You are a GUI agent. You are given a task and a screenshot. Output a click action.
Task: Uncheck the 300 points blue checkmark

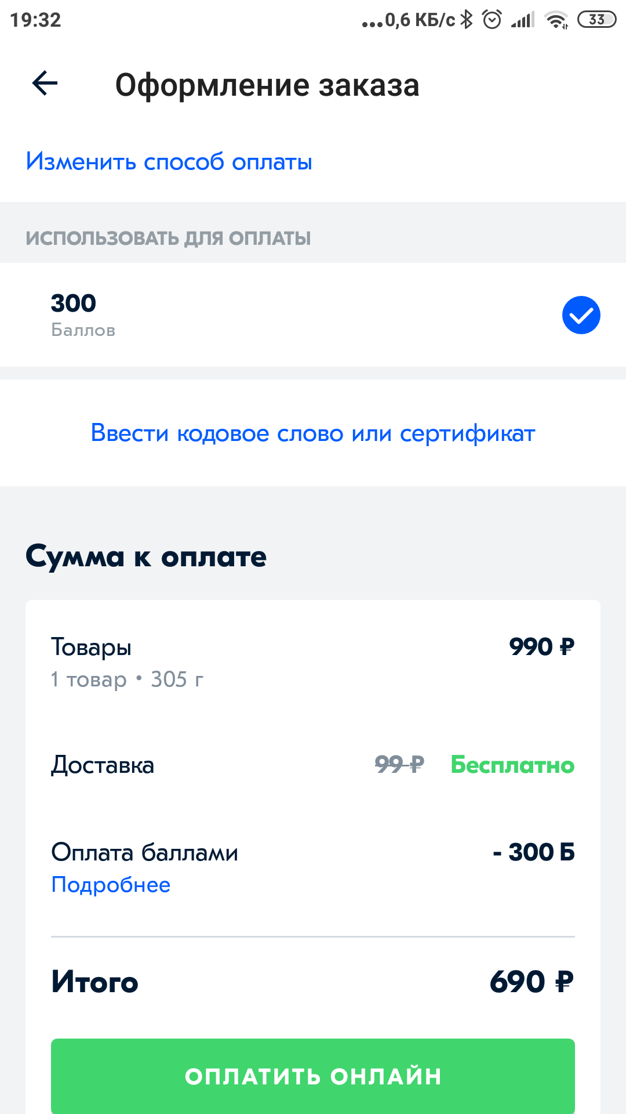[x=581, y=315]
